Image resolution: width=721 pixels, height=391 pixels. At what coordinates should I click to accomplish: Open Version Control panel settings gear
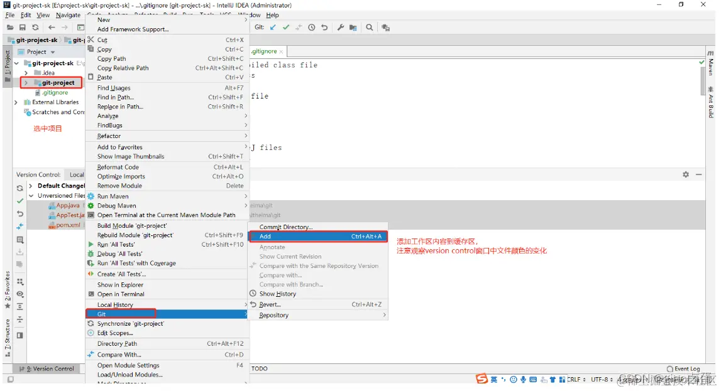(686, 174)
